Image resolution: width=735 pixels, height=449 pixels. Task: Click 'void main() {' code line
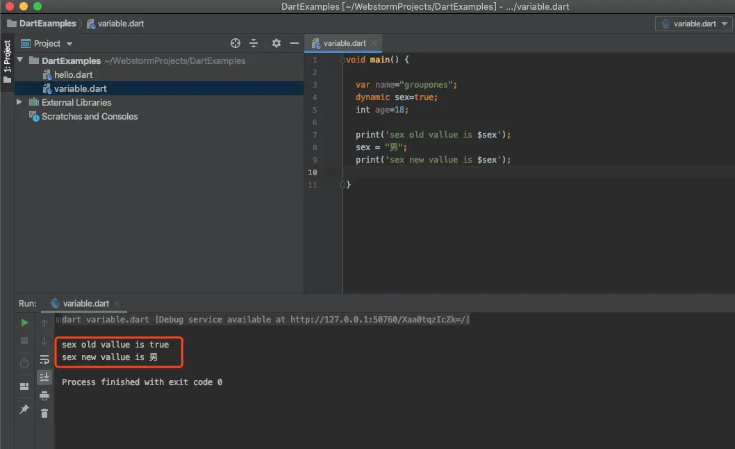coord(377,60)
